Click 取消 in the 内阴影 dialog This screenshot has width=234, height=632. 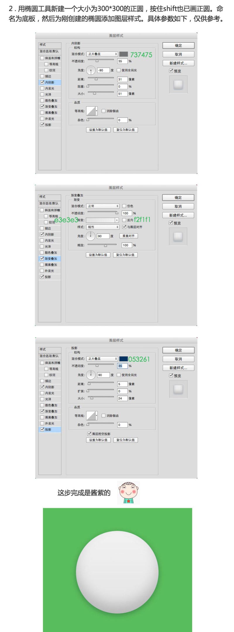click(x=178, y=54)
